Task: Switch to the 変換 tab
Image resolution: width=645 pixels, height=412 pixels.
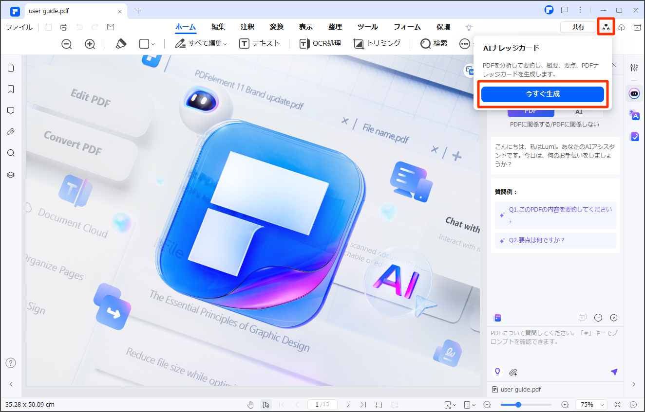Action: (277, 27)
